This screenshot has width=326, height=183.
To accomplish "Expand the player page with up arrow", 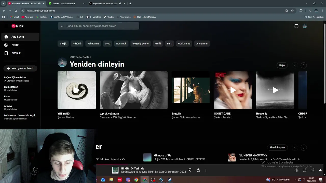I will 320,170.
